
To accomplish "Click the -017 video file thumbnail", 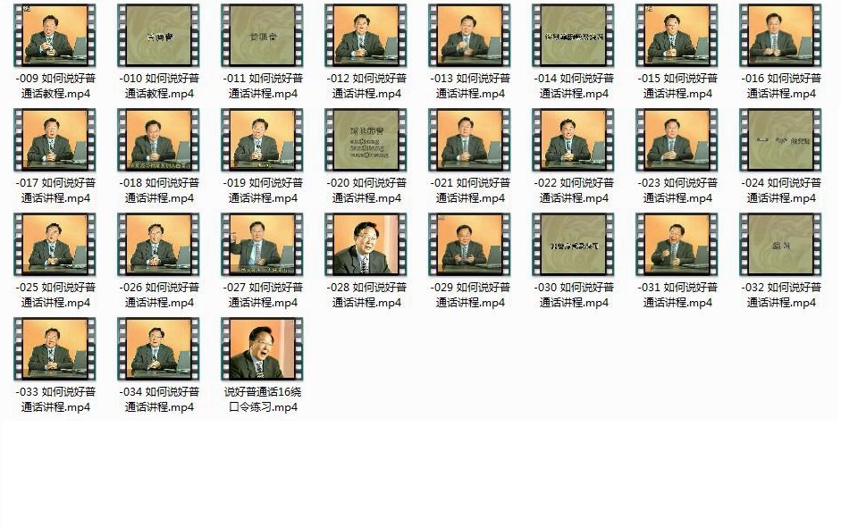I will [x=55, y=140].
